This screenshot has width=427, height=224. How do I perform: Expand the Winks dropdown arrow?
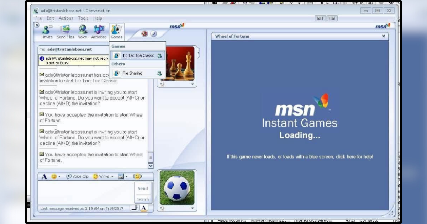tap(112, 176)
